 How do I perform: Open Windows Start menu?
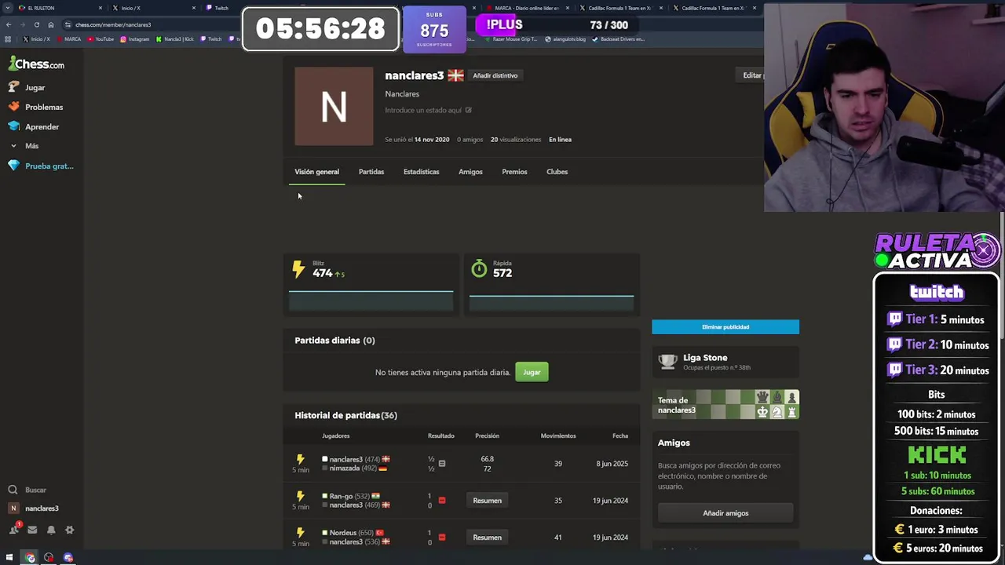pyautogui.click(x=9, y=558)
